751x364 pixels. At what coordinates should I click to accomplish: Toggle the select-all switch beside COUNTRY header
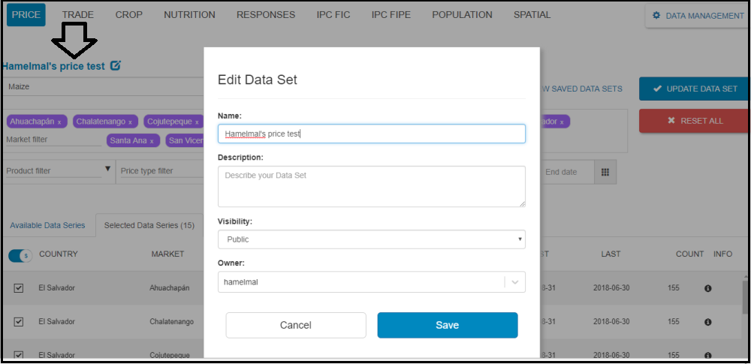pos(20,256)
